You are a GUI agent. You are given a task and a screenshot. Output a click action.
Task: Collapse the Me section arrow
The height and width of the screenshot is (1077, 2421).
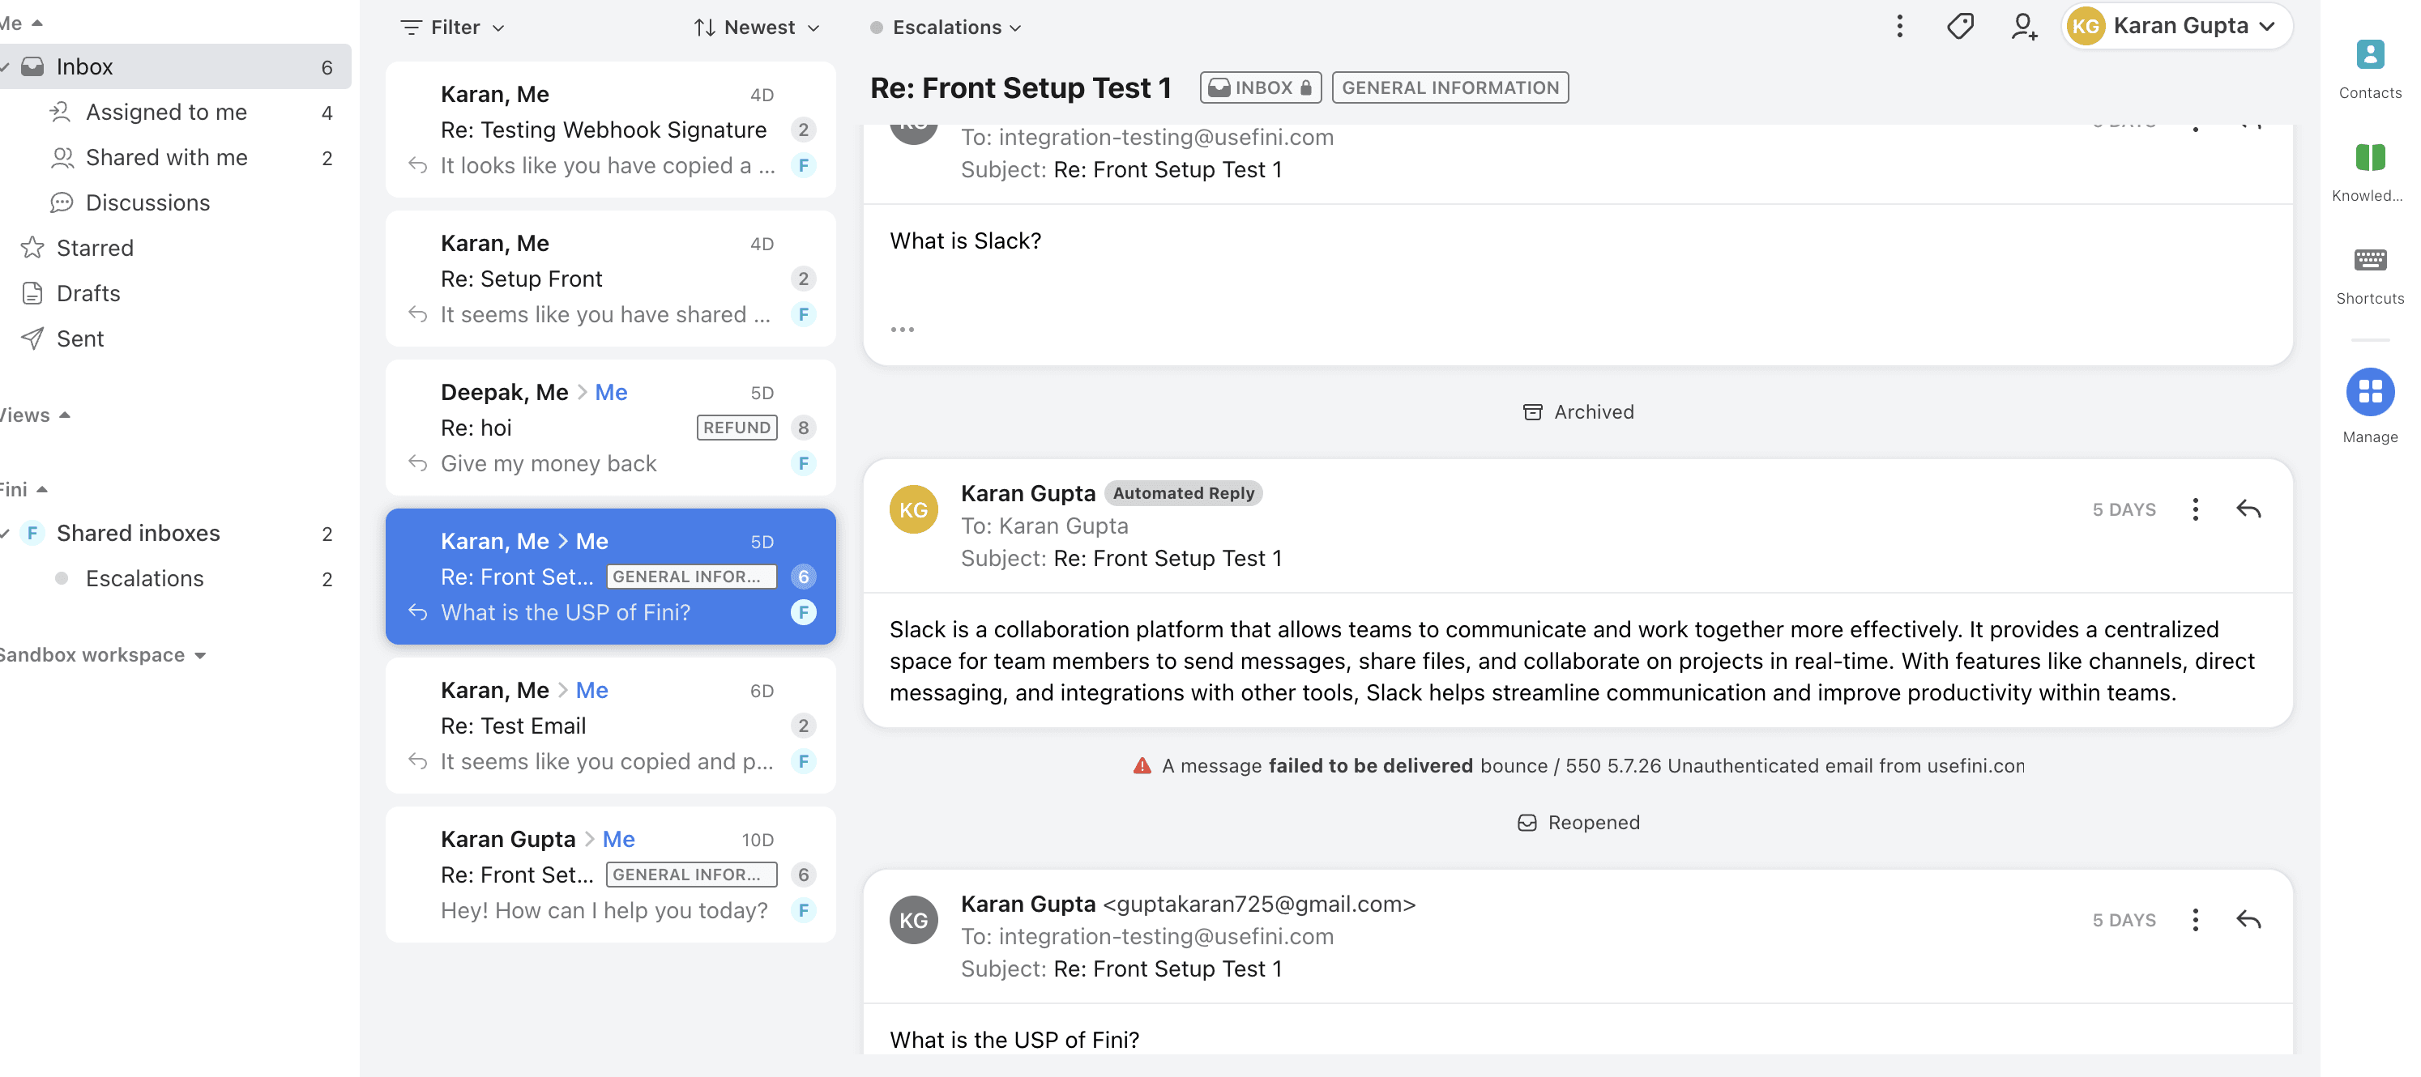tap(37, 23)
